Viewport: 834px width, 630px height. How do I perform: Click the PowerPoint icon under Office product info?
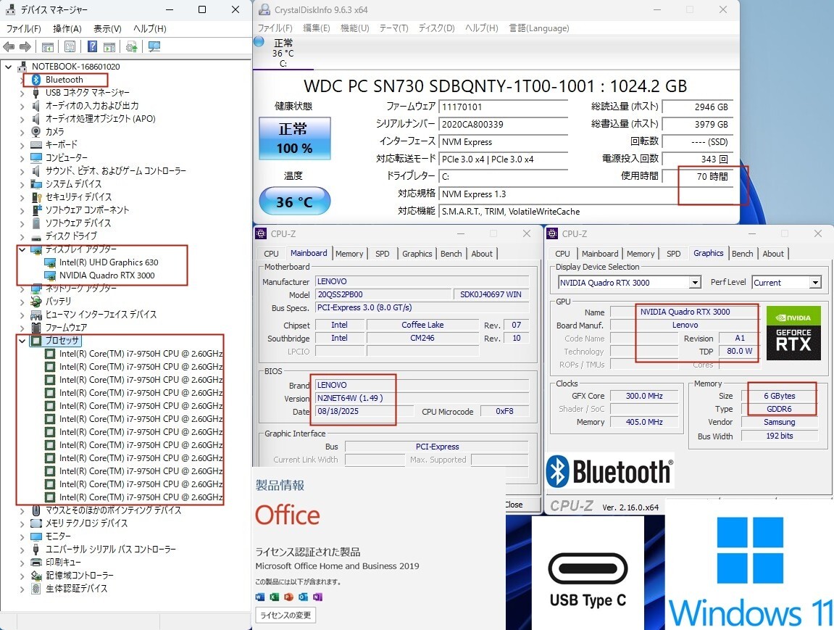[289, 597]
